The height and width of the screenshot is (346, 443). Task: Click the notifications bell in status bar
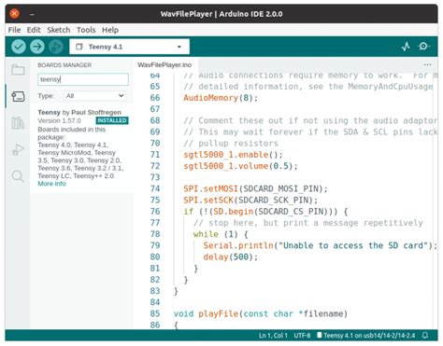[425, 336]
